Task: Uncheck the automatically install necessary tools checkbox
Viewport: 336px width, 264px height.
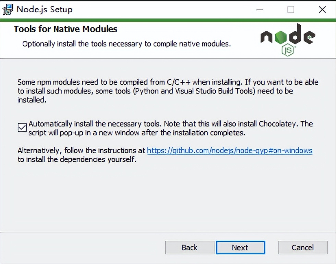Action: pyautogui.click(x=22, y=128)
